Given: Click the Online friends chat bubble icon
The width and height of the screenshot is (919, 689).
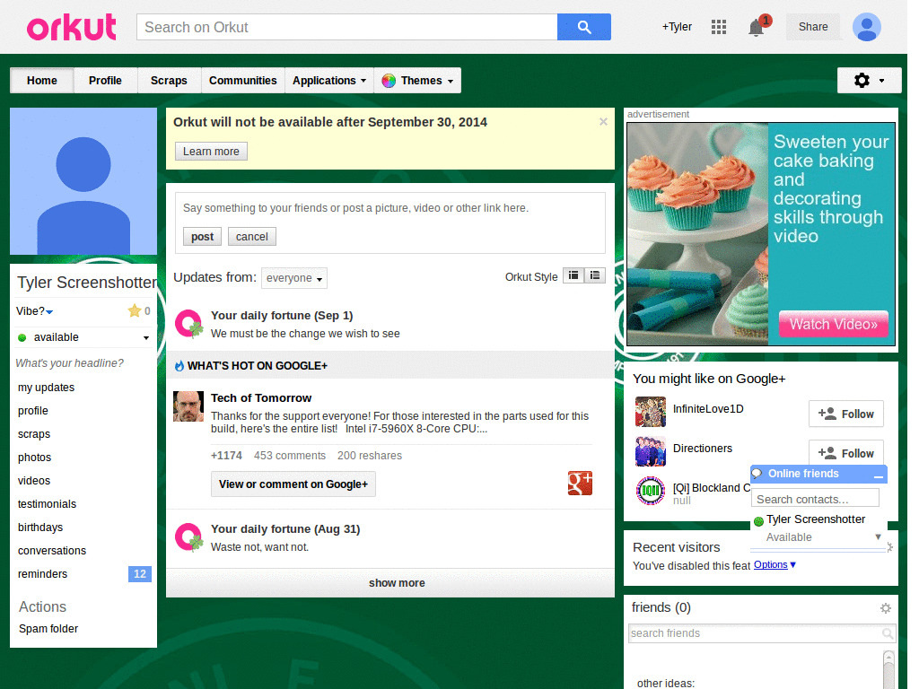Looking at the screenshot, I should point(757,474).
